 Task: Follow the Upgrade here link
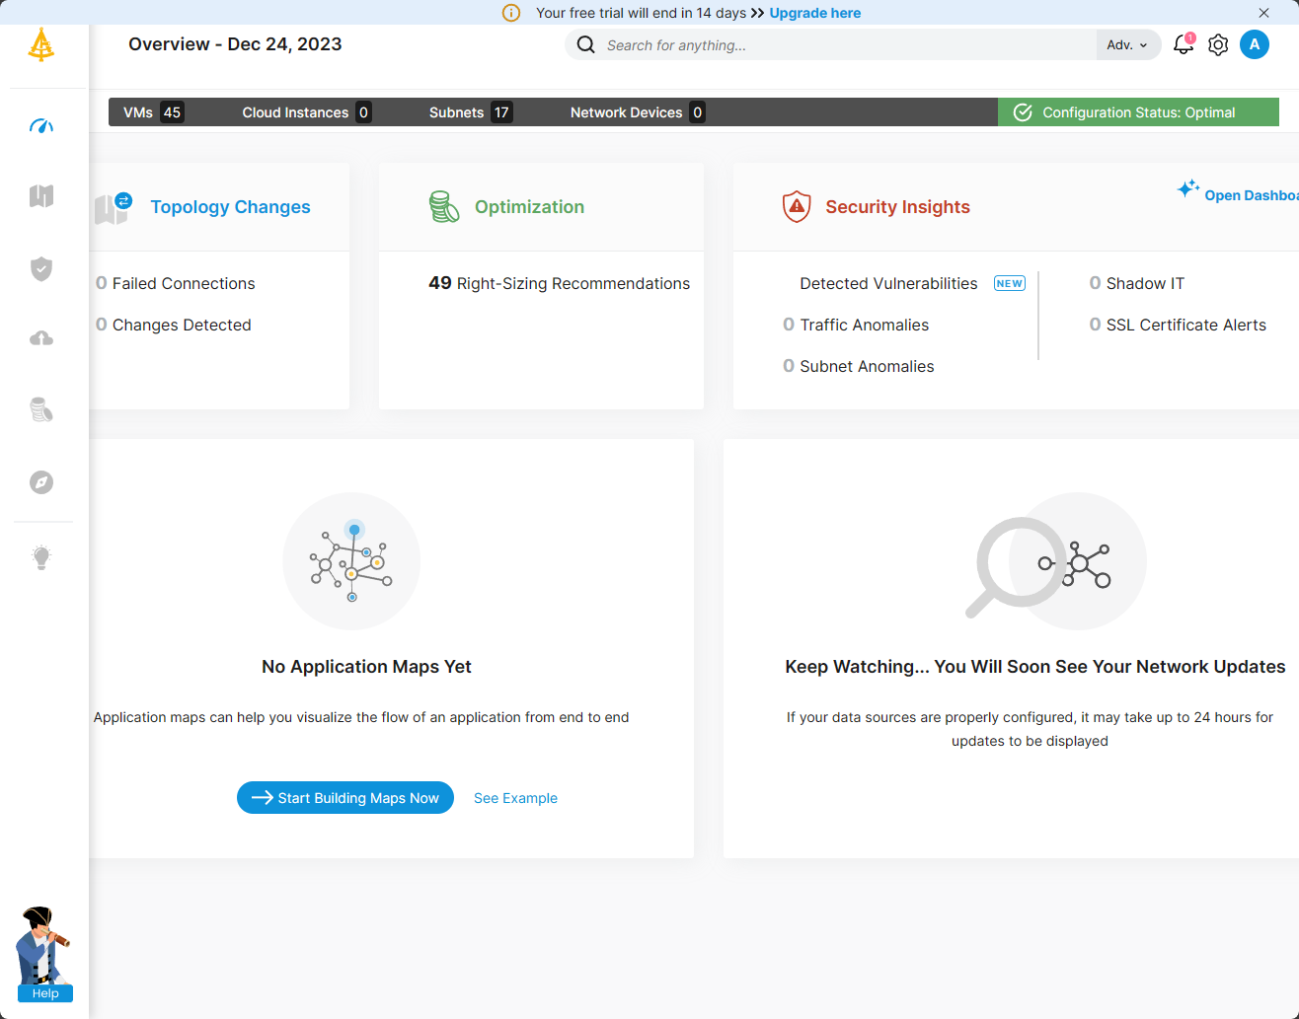[x=815, y=13]
